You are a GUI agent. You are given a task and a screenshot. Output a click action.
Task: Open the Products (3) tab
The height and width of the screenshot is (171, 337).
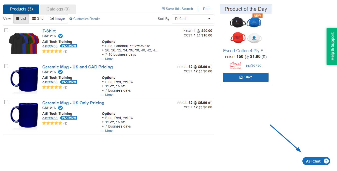pyautogui.click(x=21, y=9)
